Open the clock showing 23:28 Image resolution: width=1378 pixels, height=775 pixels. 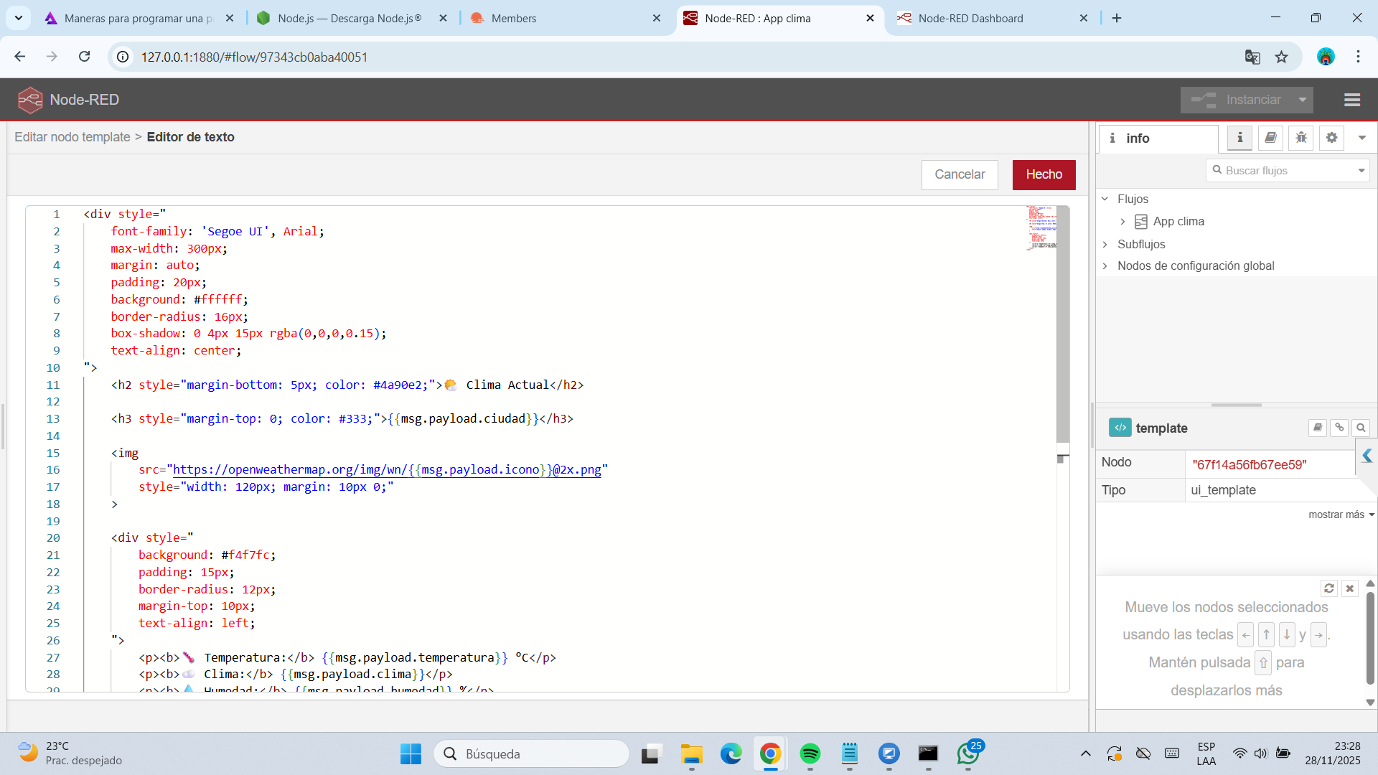tap(1333, 753)
